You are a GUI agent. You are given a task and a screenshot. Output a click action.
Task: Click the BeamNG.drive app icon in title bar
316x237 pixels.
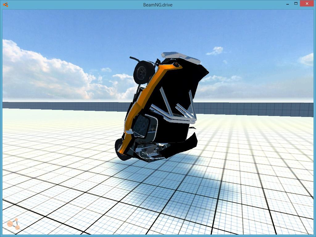tap(6, 5)
